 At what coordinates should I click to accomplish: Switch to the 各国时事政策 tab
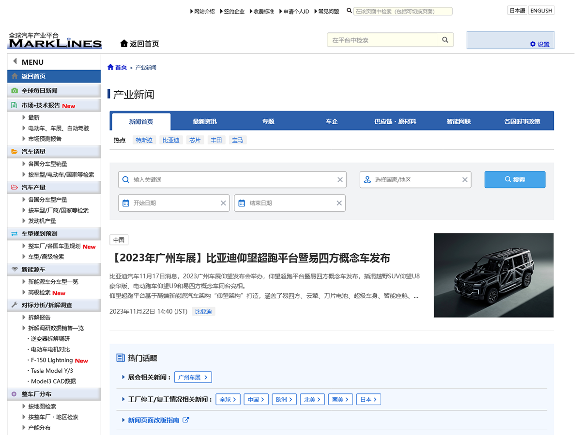(522, 121)
